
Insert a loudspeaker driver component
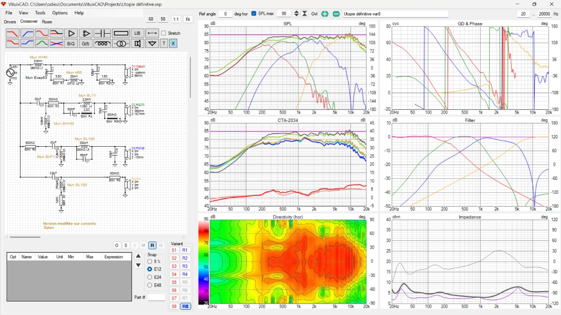137,44
